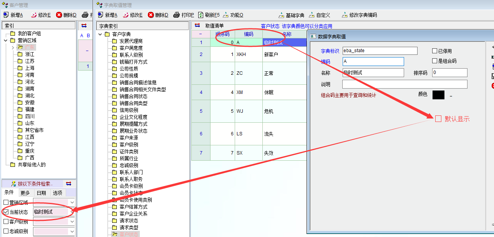Click the 新增 add icon in 字典取值管理 toolbar
494x237 pixels.
101,15
